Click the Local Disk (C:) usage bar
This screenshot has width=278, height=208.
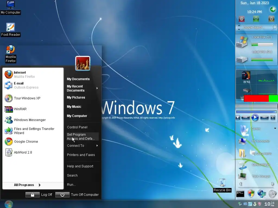tap(262, 45)
